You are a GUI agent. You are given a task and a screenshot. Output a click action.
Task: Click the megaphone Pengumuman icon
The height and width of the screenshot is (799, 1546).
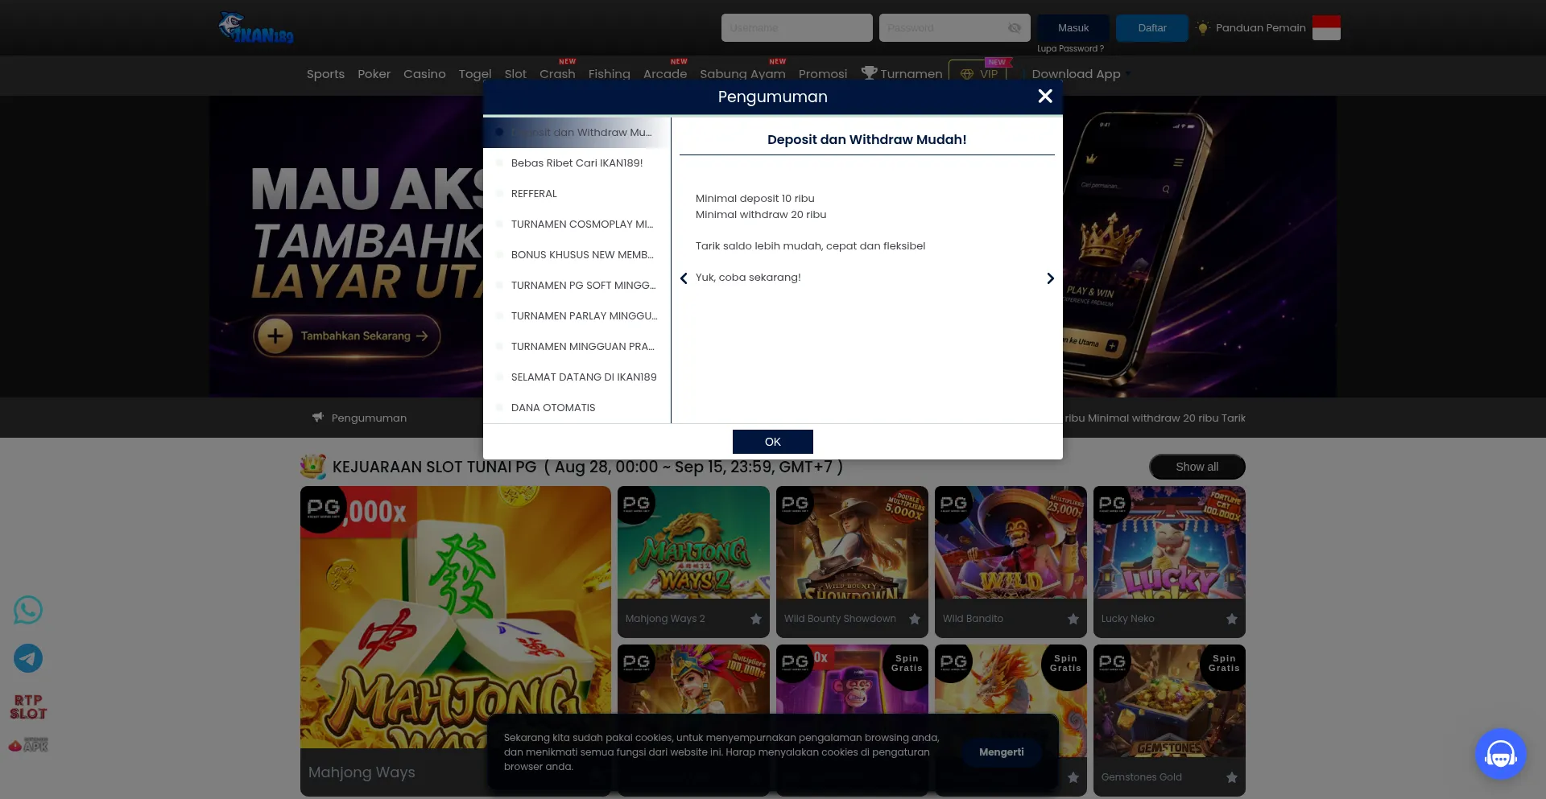pos(318,418)
